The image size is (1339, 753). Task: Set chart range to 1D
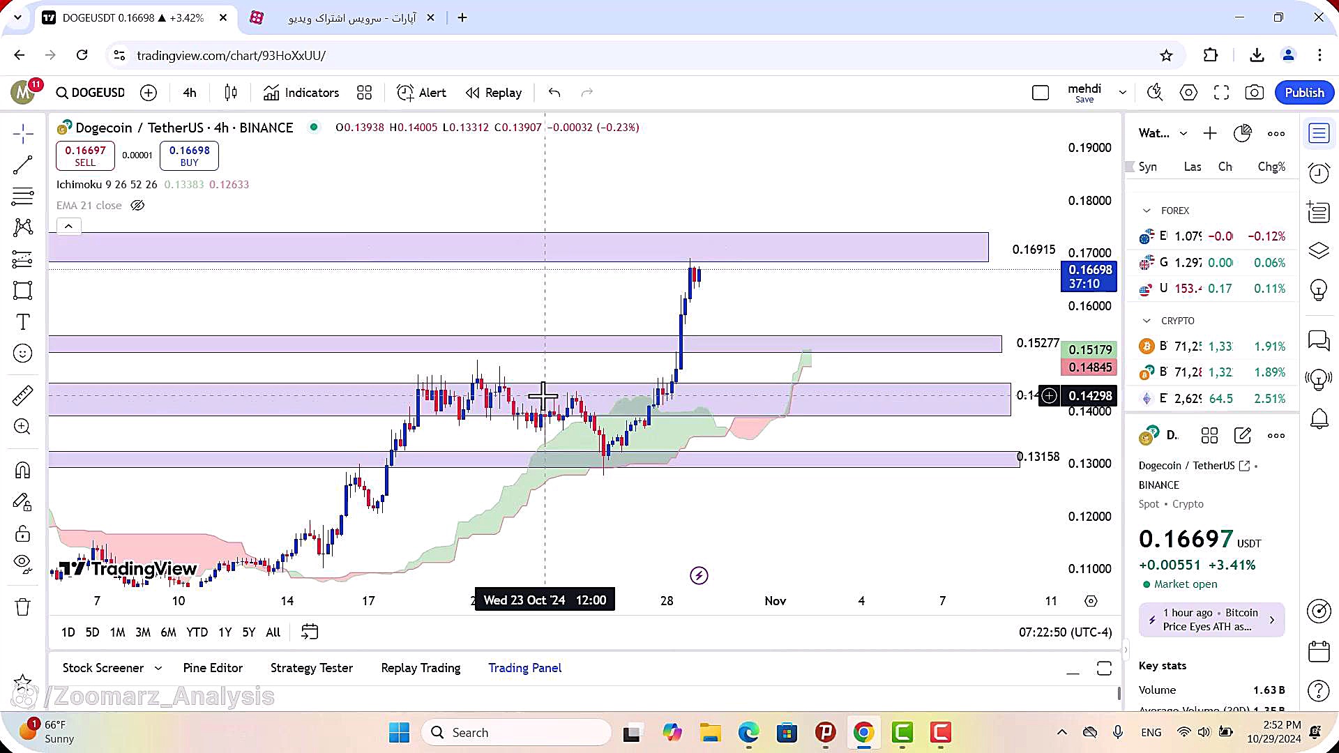pyautogui.click(x=68, y=632)
